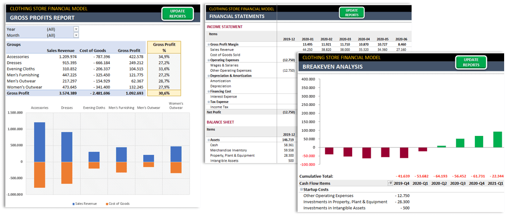Screen dimensions: 509x215
Task: Select the Accessories row label
Action: click(18, 57)
